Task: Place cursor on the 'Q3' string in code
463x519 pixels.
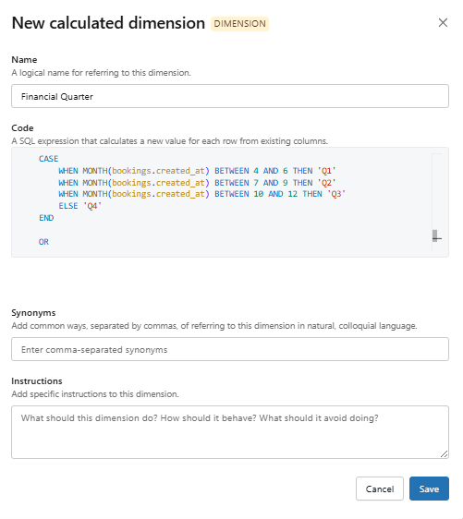Action: [336, 194]
